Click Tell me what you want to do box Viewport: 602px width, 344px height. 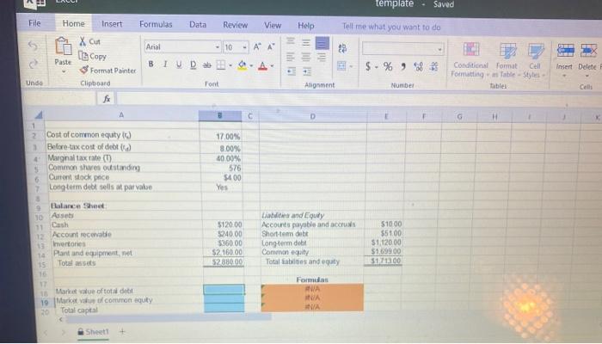[391, 27]
